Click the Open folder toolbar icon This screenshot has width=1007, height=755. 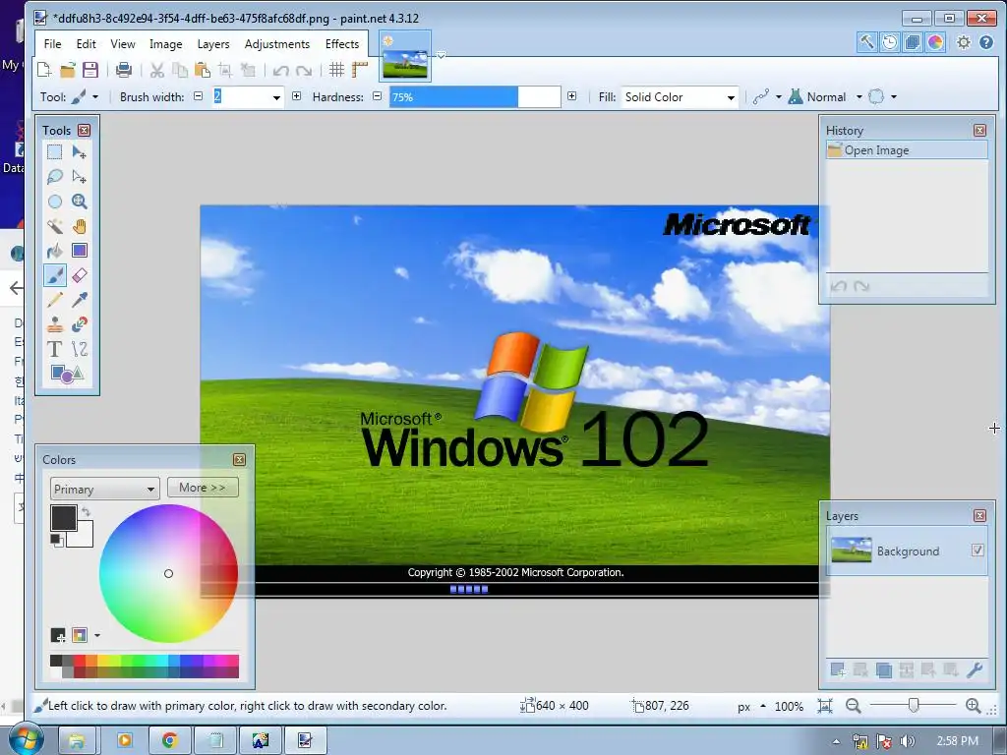[x=68, y=70]
